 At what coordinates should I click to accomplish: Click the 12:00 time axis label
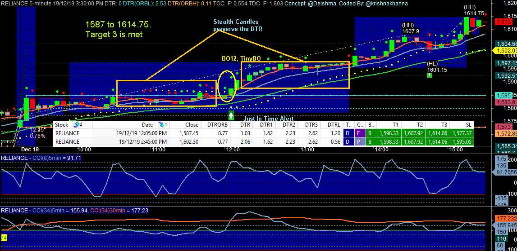click(233, 150)
